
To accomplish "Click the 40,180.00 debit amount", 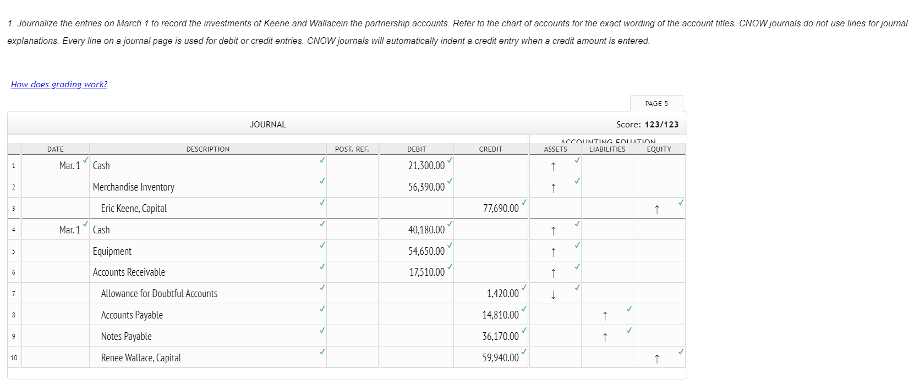I will (x=426, y=230).
